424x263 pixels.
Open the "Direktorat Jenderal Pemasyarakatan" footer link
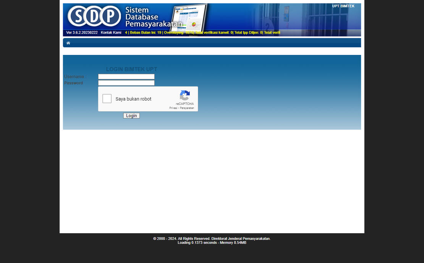(x=240, y=238)
